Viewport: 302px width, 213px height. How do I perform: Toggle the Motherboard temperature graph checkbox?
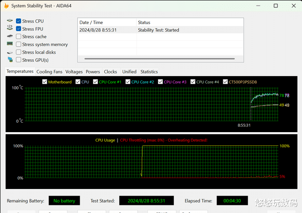coord(44,82)
